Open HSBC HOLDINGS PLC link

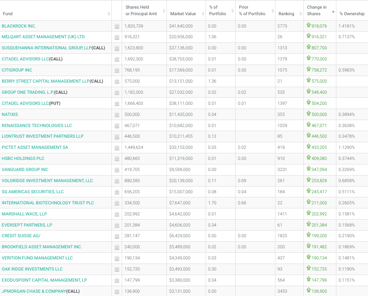coord(23,158)
